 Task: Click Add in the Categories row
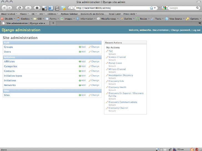click(82, 66)
